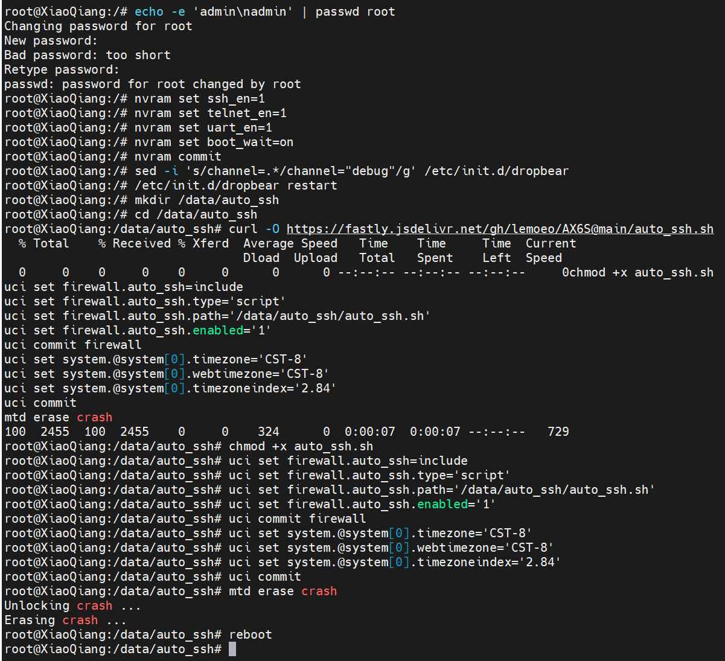Click the '729' current speed value

pos(558,432)
